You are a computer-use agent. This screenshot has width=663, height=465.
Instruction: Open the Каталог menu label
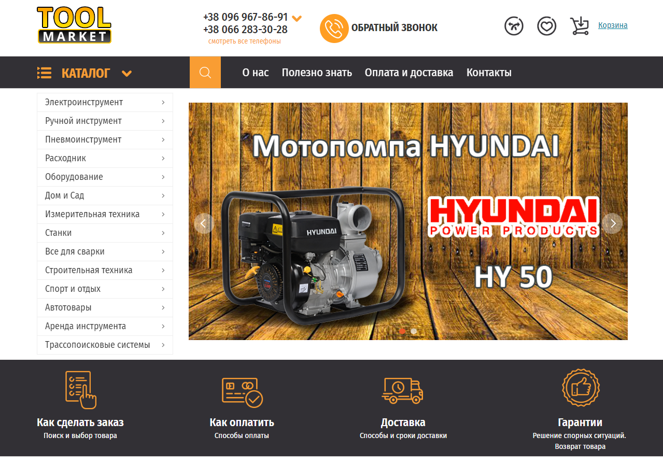click(86, 73)
